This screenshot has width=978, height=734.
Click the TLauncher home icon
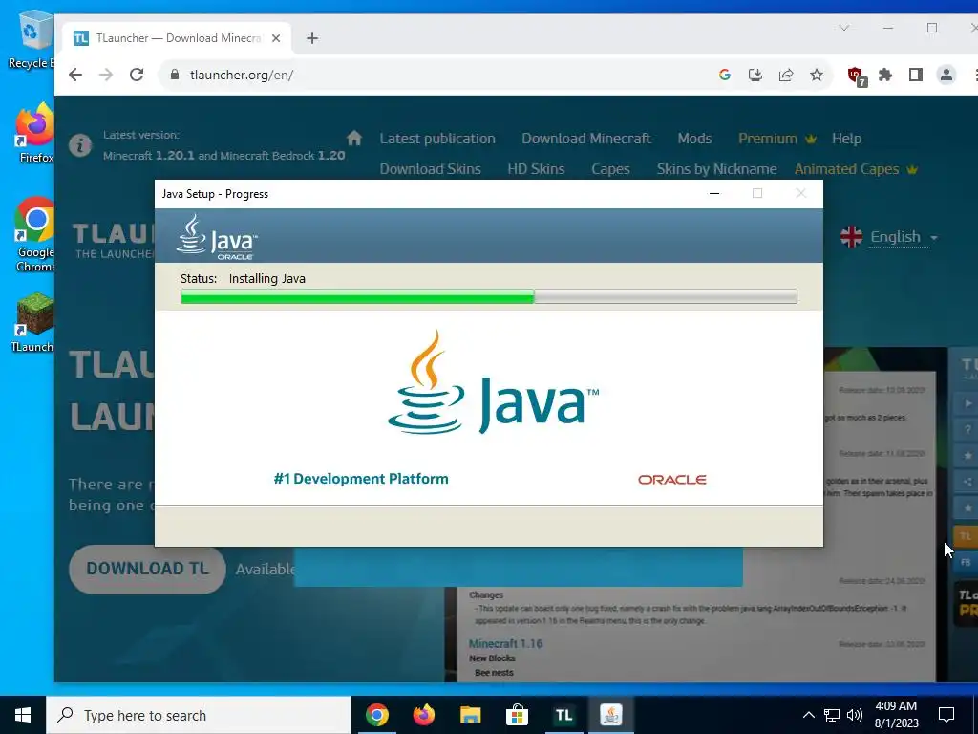(x=354, y=138)
